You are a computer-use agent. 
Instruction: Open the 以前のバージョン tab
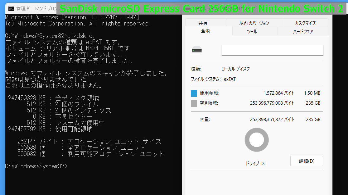[x=254, y=23]
